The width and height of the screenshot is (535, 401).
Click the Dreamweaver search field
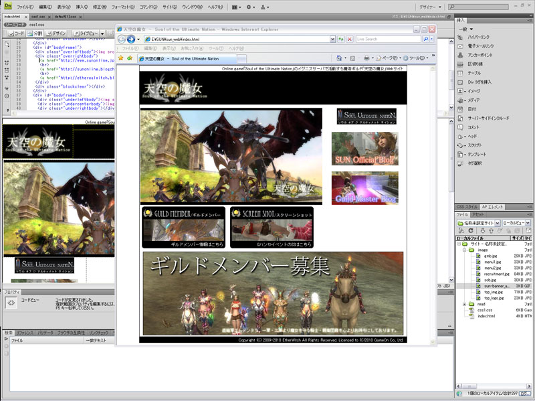point(478,7)
